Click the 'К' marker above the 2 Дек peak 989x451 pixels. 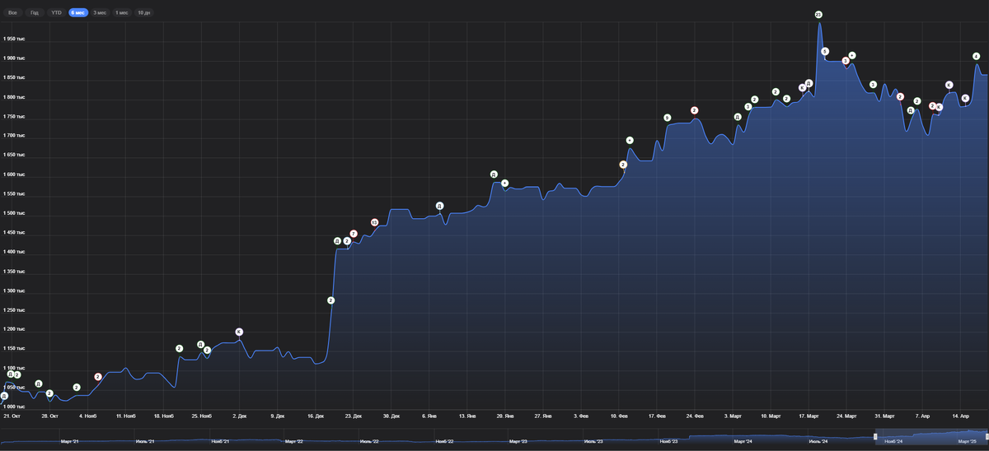tap(239, 332)
